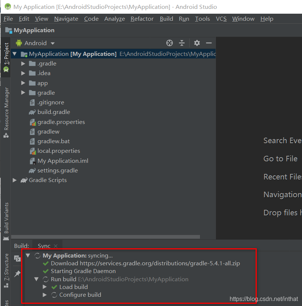This screenshot has width=302, height=306.
Task: Select the build.gradle file name
Action: (x=54, y=112)
